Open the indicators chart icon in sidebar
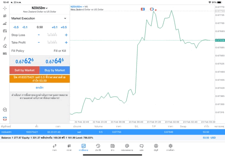 pyautogui.click(x=5, y=24)
